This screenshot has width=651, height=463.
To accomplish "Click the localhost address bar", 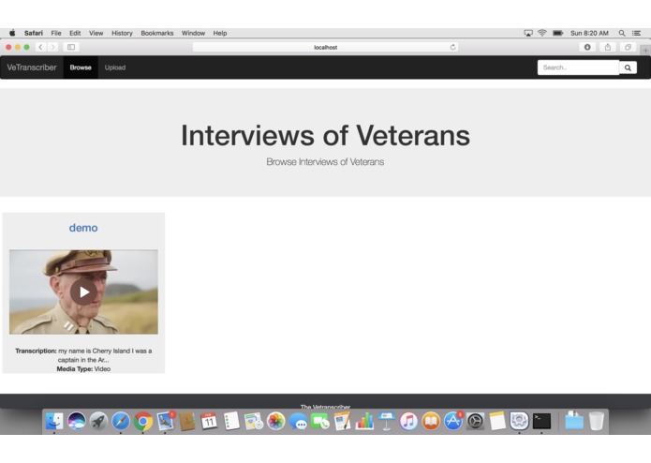I will [326, 47].
